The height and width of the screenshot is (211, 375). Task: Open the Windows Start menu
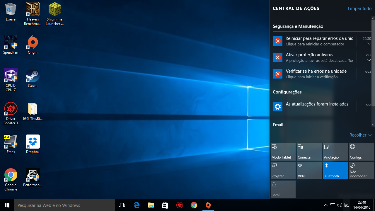7,205
